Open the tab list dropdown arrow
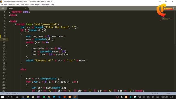 pyautogui.click(x=174, y=8)
